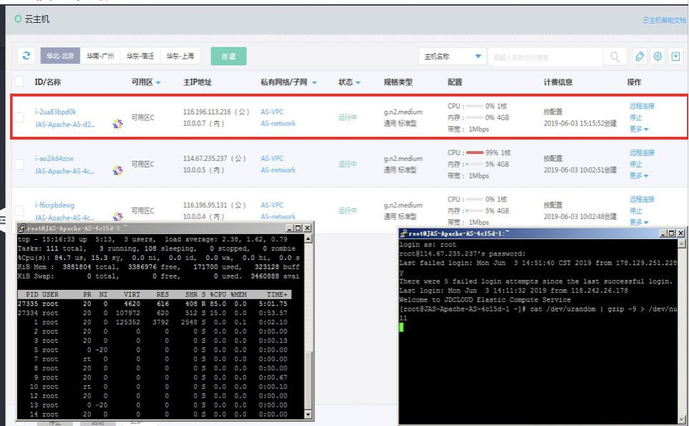Select the 华北-北京 region tab
Screen dimensions: 689x426
[61, 56]
